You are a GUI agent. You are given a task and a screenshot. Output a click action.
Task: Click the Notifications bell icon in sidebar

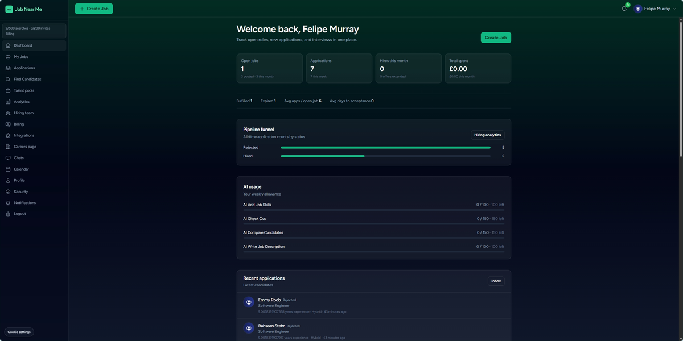[8, 203]
